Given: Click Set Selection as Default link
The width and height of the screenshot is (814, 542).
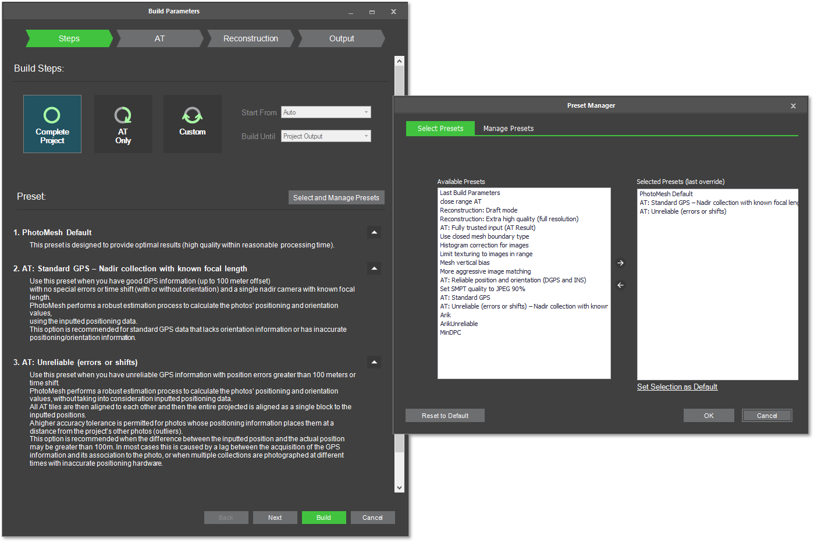Looking at the screenshot, I should [x=677, y=387].
